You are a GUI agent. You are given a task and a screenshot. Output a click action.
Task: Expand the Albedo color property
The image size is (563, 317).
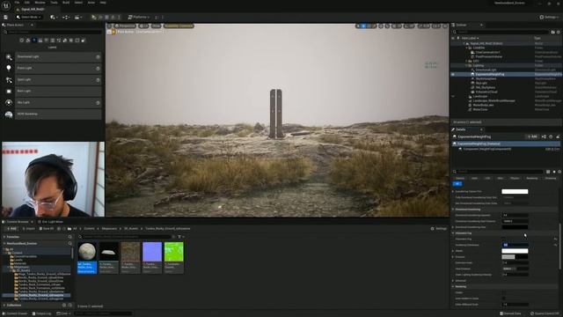click(x=453, y=251)
